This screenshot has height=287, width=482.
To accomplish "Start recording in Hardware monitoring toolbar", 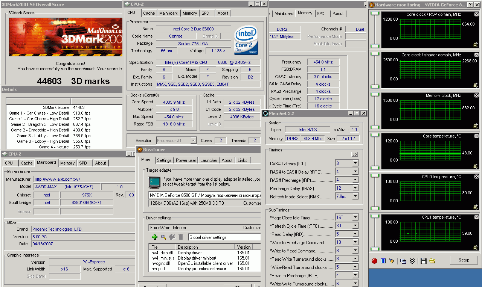I will click(374, 261).
